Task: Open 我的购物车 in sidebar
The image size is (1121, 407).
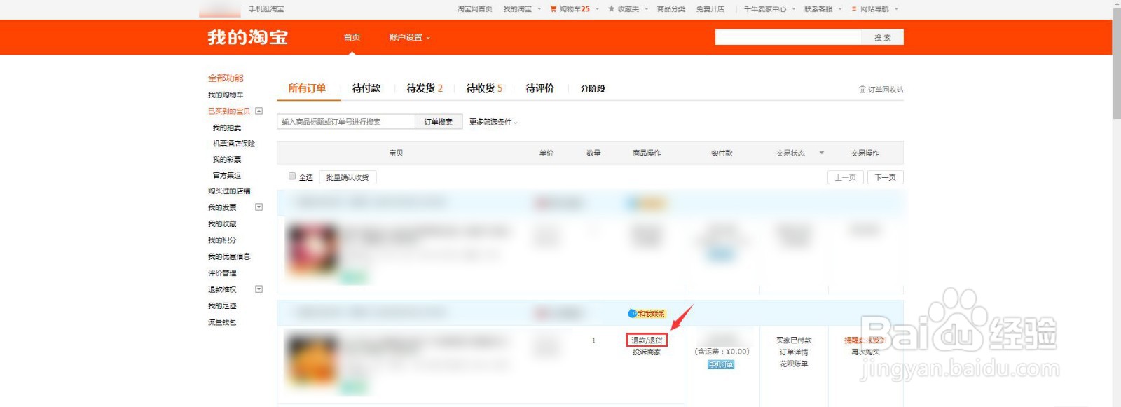Action: tap(226, 95)
